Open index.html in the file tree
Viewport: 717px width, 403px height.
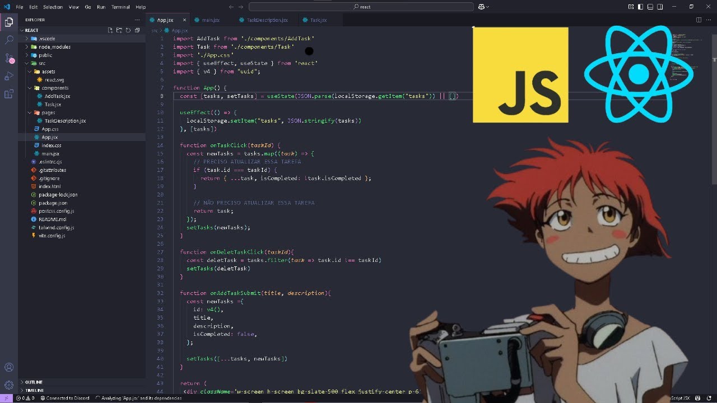tap(49, 186)
